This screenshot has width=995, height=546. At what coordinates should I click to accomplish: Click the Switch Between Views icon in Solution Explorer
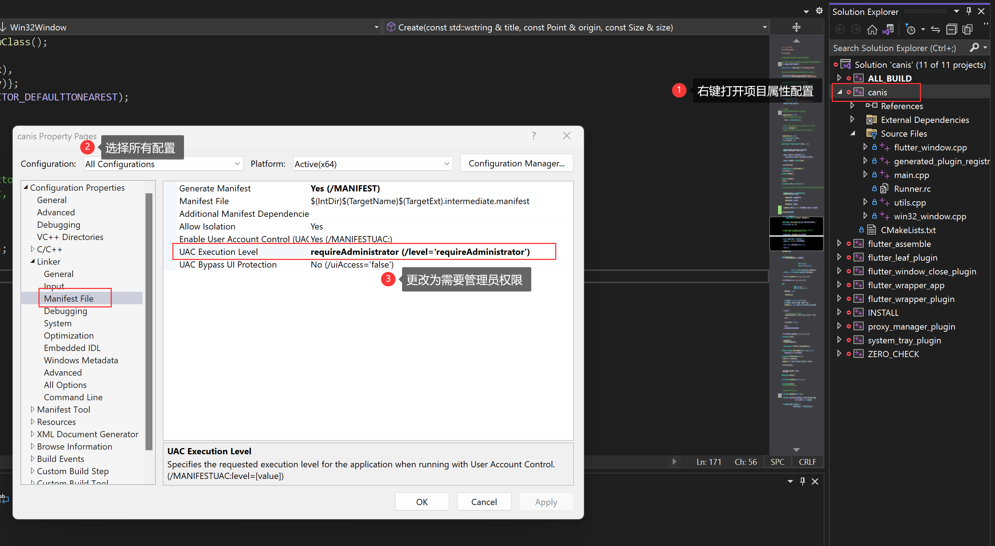(936, 30)
